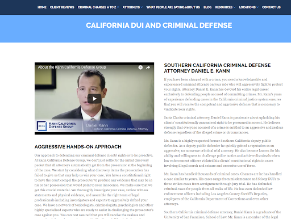Click paragraph starting 'Mr. Kann is a highly respected'

point(222,153)
